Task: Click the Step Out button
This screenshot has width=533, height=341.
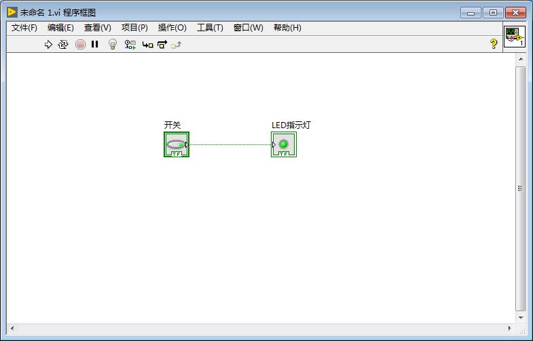Action: coord(177,45)
